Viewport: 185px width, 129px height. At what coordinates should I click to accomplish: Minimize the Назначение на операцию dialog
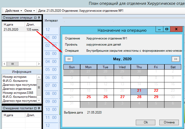click(159, 29)
